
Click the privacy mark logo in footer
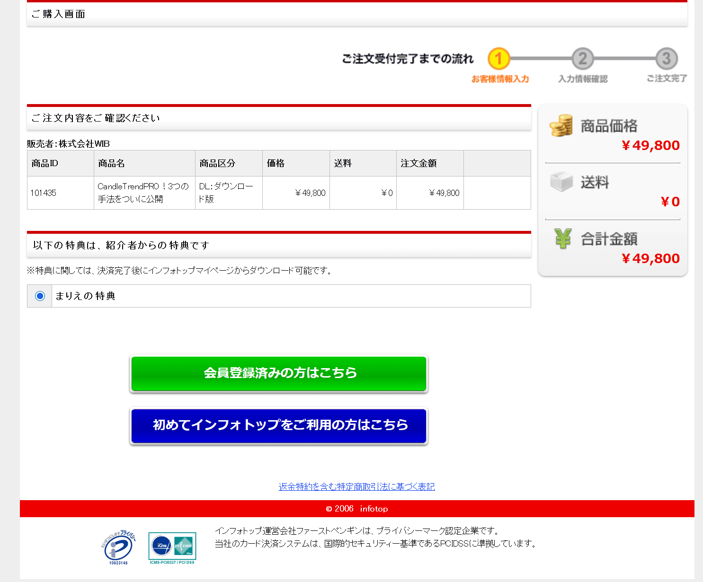[117, 548]
